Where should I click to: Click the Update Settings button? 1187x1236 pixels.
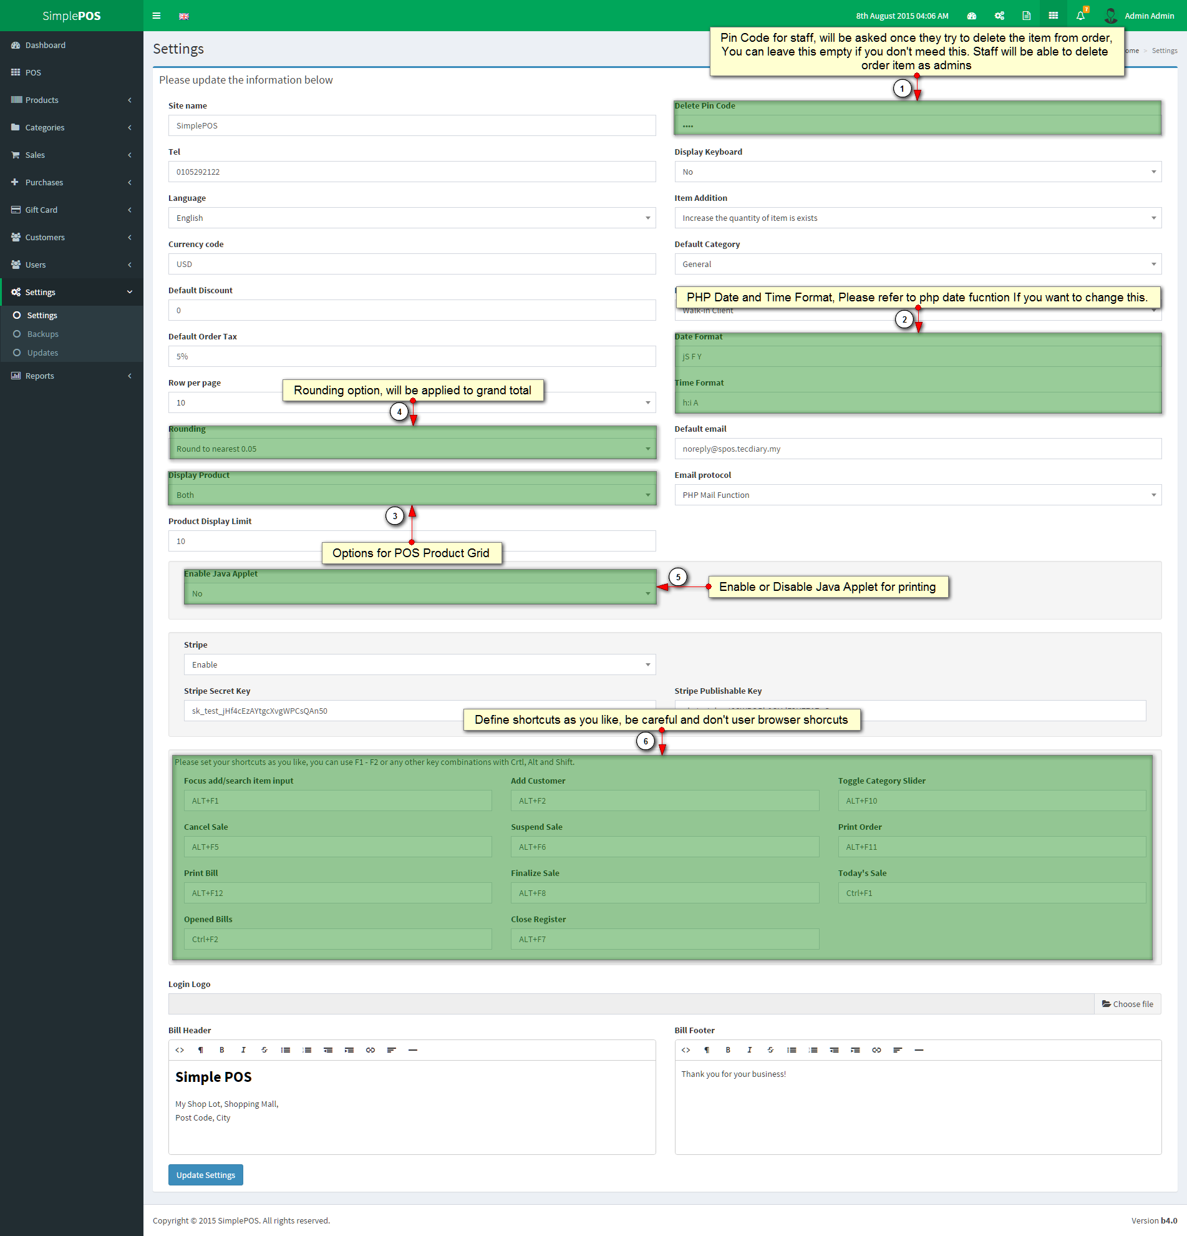tap(205, 1175)
